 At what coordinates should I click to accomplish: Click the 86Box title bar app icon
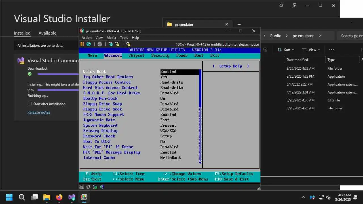pyautogui.click(x=82, y=31)
